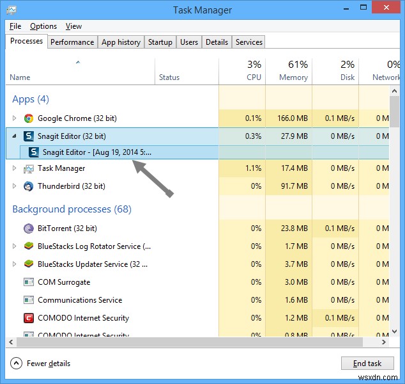This screenshot has height=384, width=405.
Task: Click the Task Manager process icon
Action: pos(29,169)
